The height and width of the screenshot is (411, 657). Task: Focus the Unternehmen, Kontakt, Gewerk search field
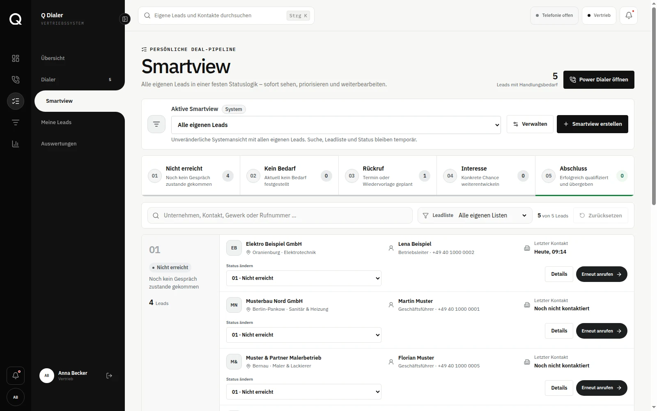click(280, 215)
